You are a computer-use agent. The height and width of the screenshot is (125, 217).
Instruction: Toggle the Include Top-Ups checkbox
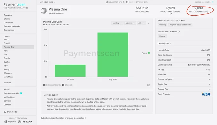tap(107, 2)
